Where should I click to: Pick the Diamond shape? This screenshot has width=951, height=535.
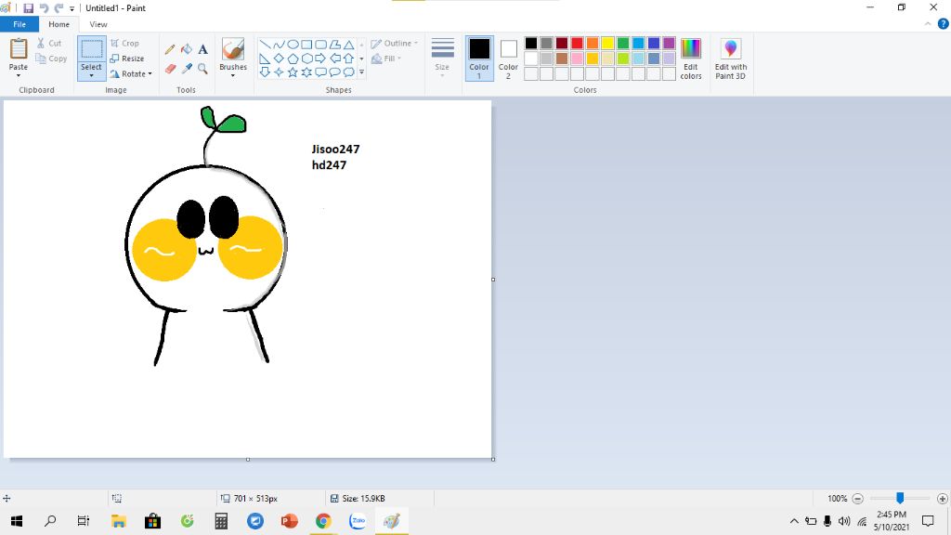pos(279,59)
